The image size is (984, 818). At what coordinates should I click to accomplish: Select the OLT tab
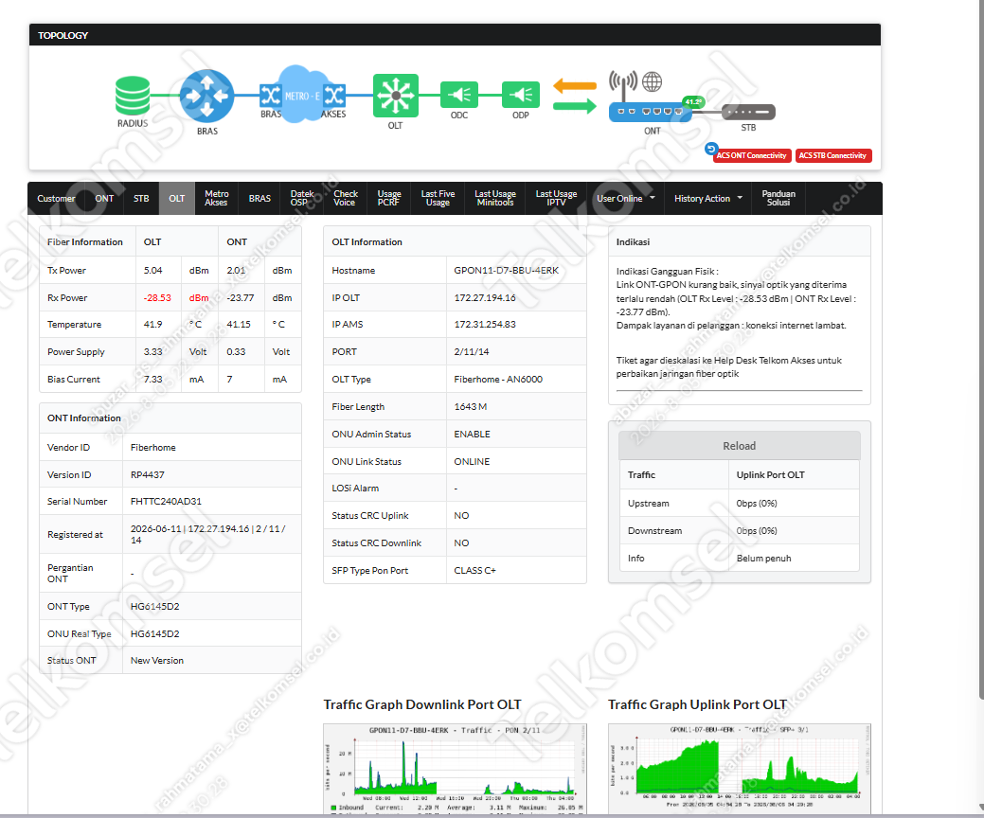[x=177, y=198]
